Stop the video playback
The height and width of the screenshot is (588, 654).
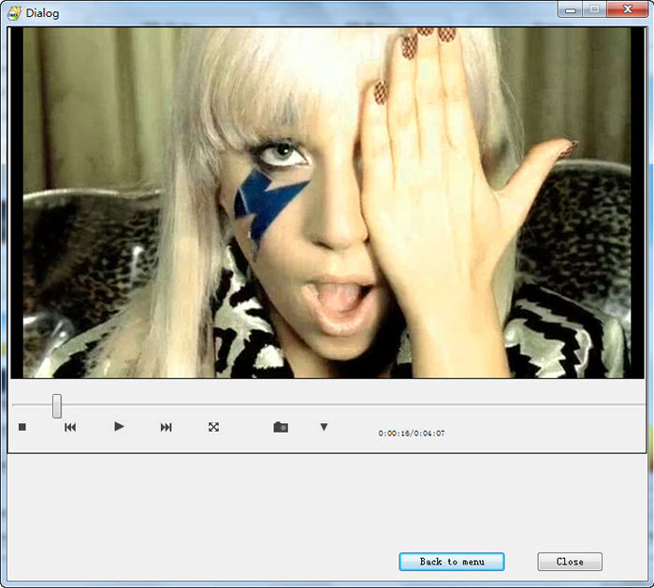pos(22,427)
